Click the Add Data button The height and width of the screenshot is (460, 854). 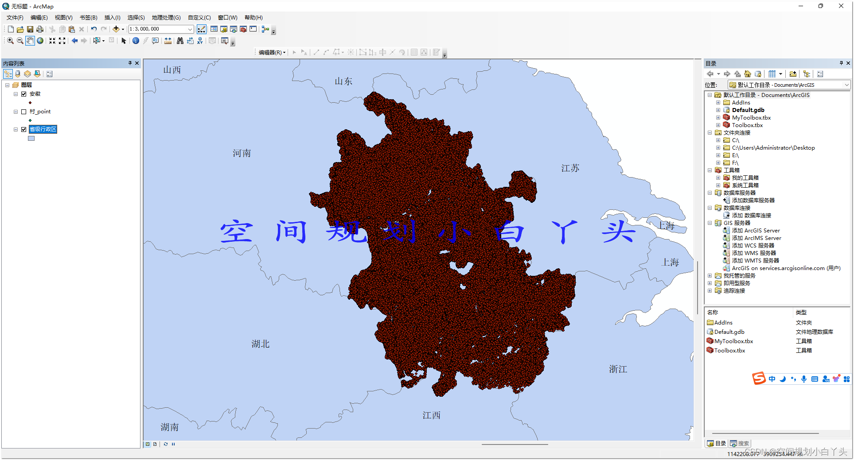(x=116, y=29)
